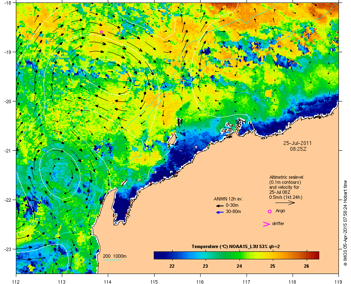Click the latitude axis label -21
Viewport: 351px width, 284px height.
coord(8,151)
